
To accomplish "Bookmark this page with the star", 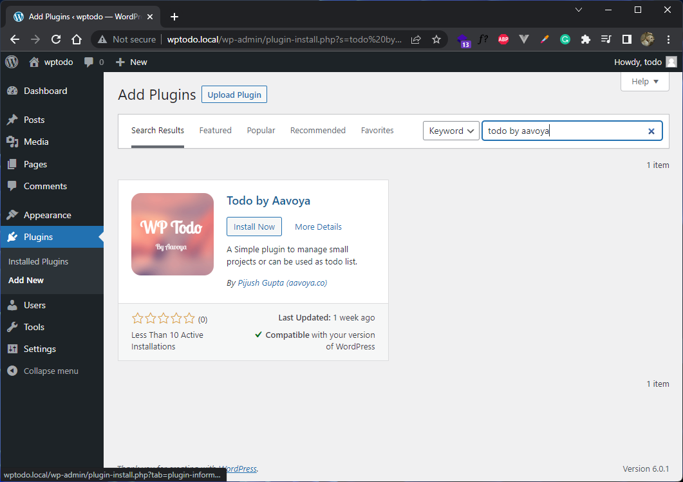I will (436, 40).
